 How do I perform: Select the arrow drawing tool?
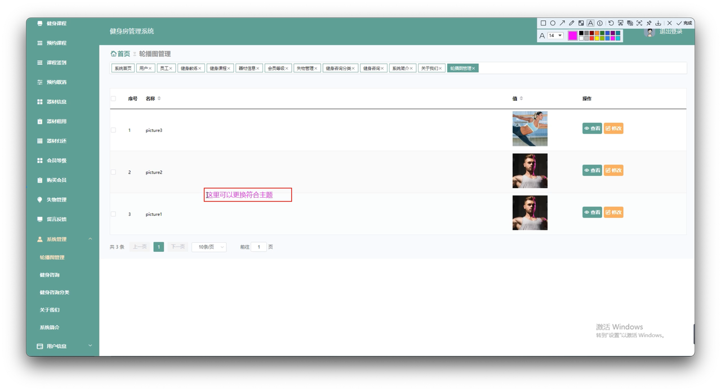coord(563,23)
